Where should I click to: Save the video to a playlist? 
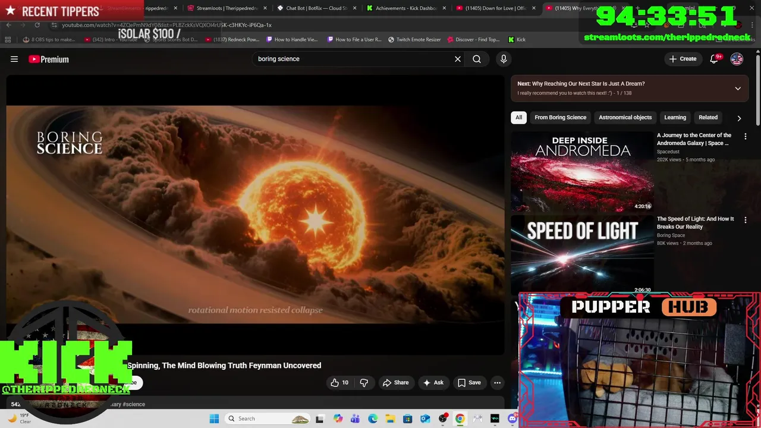(x=469, y=383)
